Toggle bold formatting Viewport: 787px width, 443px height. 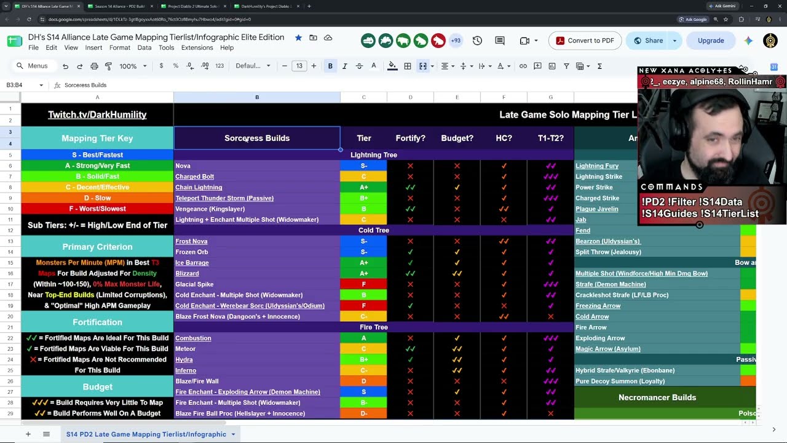tap(330, 66)
